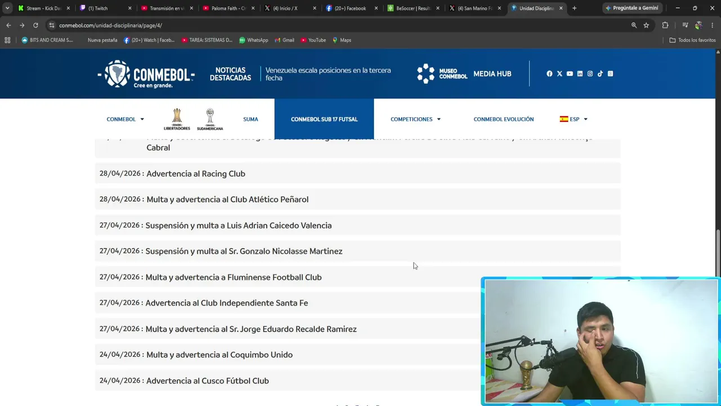This screenshot has height=406, width=721.
Task: Open the Watch | Facebook bookmark
Action: pyautogui.click(x=149, y=40)
